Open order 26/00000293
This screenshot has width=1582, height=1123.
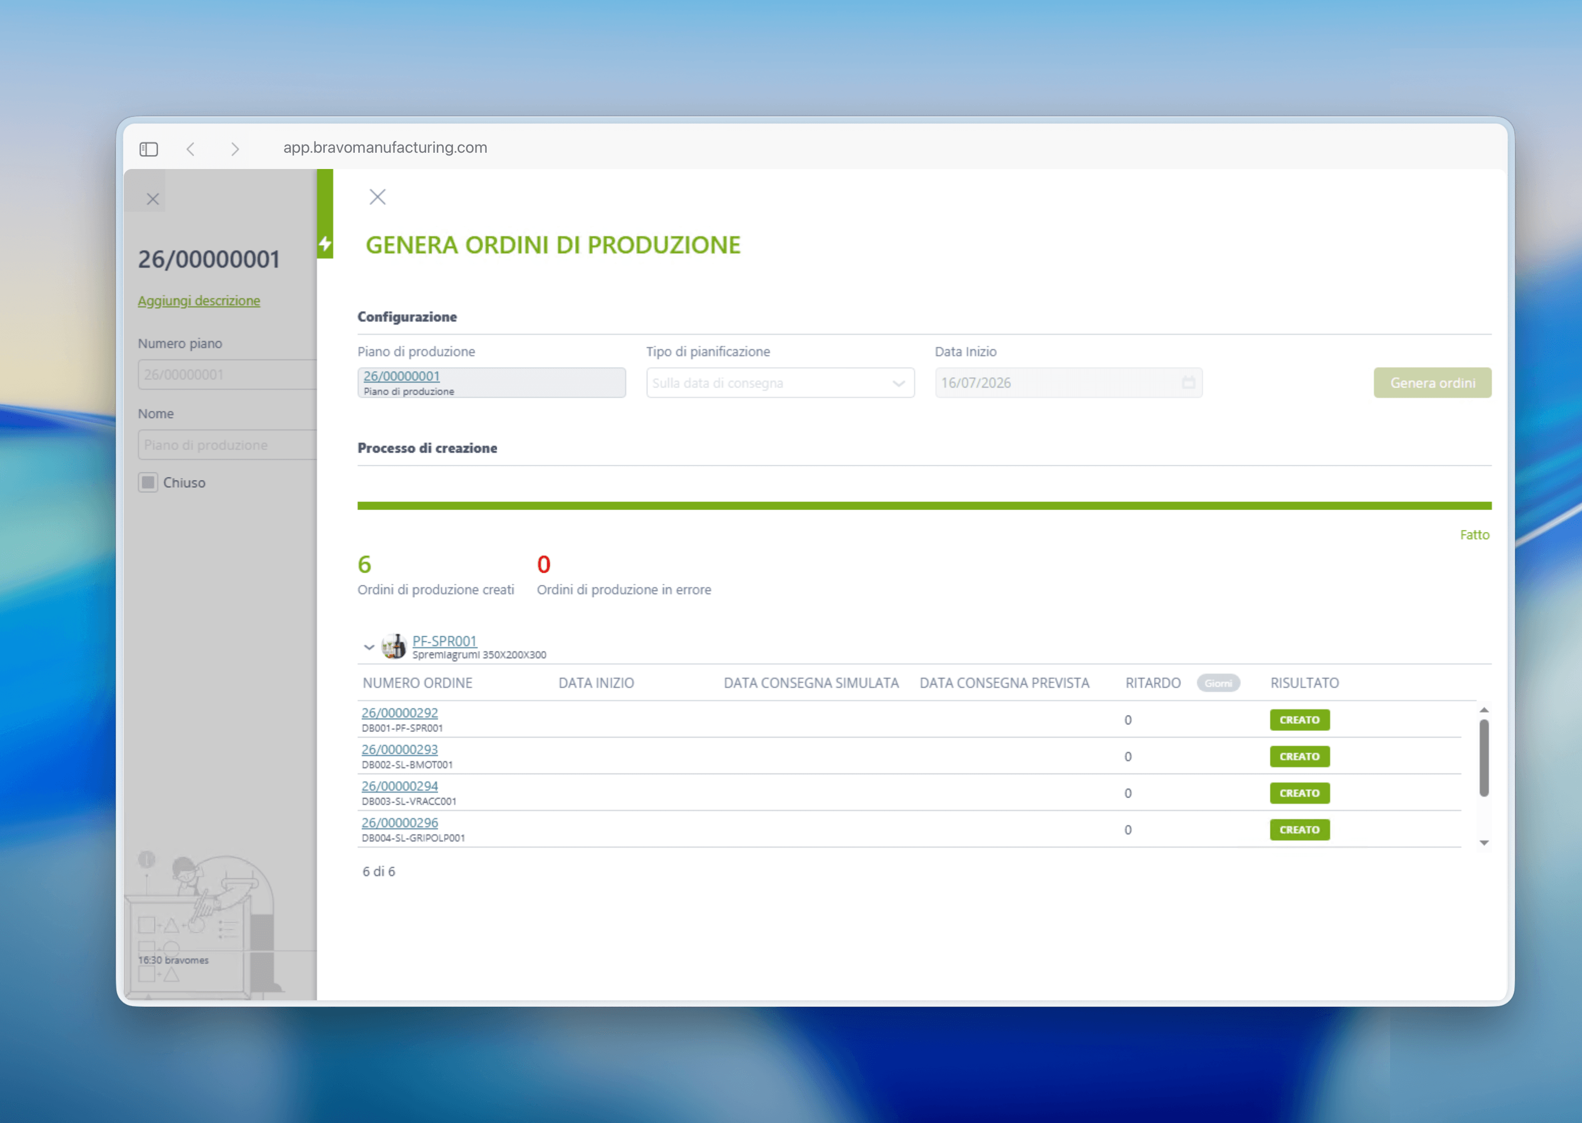click(x=400, y=749)
